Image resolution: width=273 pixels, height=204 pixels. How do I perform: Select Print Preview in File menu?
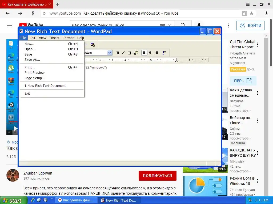point(51,73)
